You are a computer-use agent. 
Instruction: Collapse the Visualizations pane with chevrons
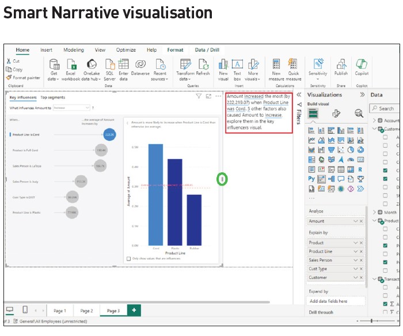(x=362, y=95)
